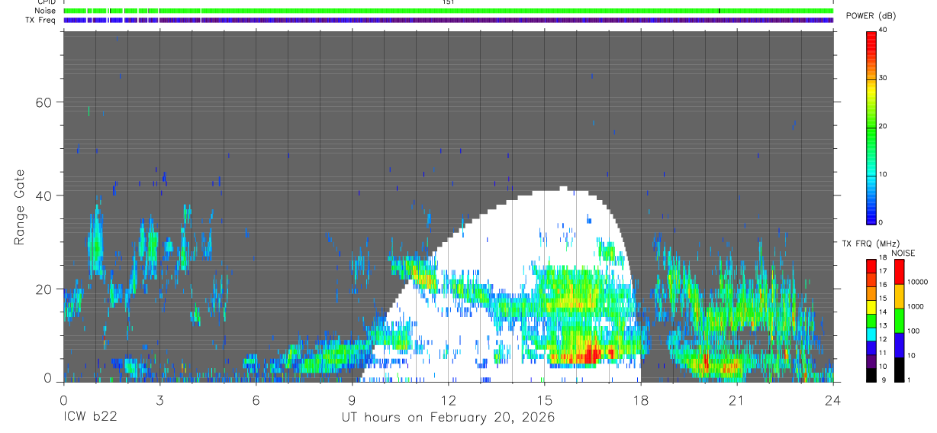Click the blue TX Freq strip above the plot
This screenshot has height=433, width=937.
448,20
